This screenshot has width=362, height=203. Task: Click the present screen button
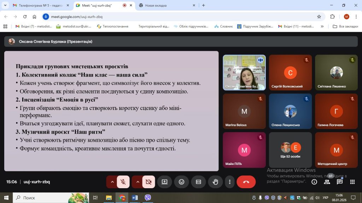(164, 182)
